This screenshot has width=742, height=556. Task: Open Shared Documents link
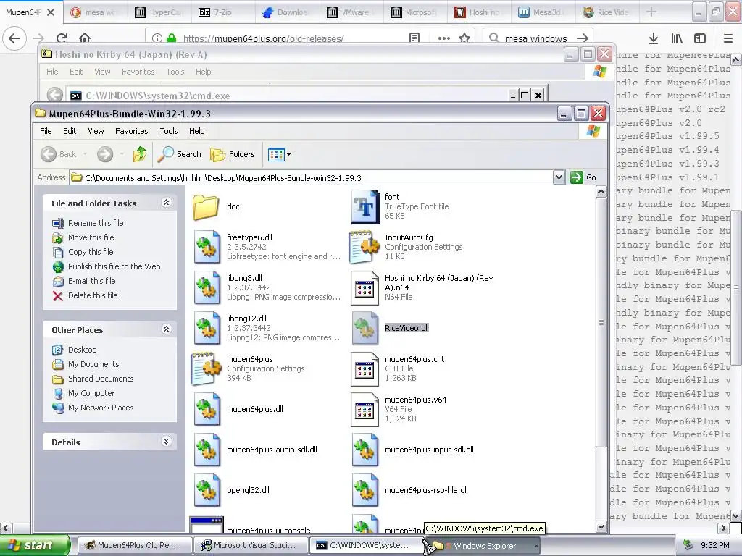click(101, 379)
